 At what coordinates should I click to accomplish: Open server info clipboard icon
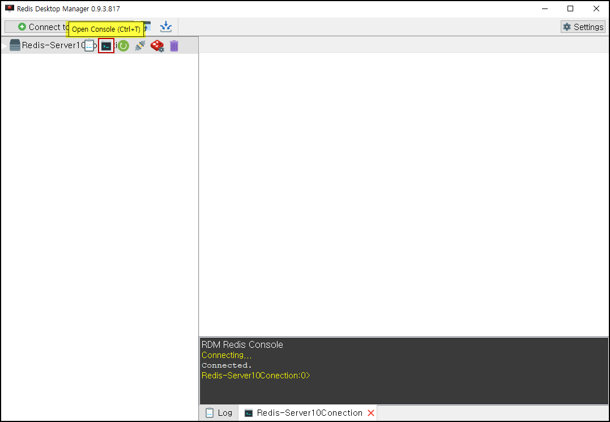[89, 46]
